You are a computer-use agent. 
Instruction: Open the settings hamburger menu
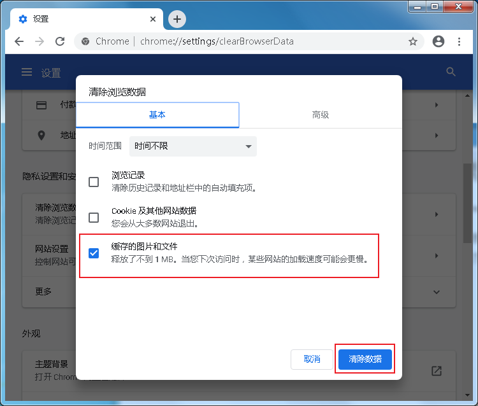pos(27,73)
